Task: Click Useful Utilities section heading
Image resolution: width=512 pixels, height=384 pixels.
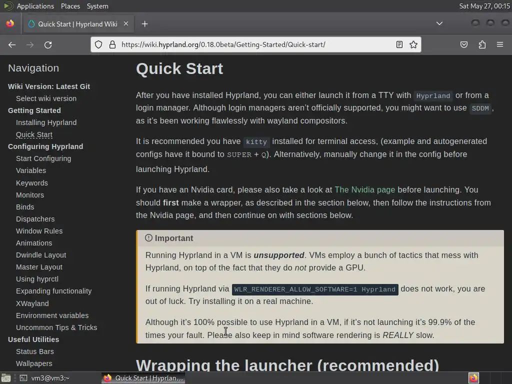Action: 33,339
